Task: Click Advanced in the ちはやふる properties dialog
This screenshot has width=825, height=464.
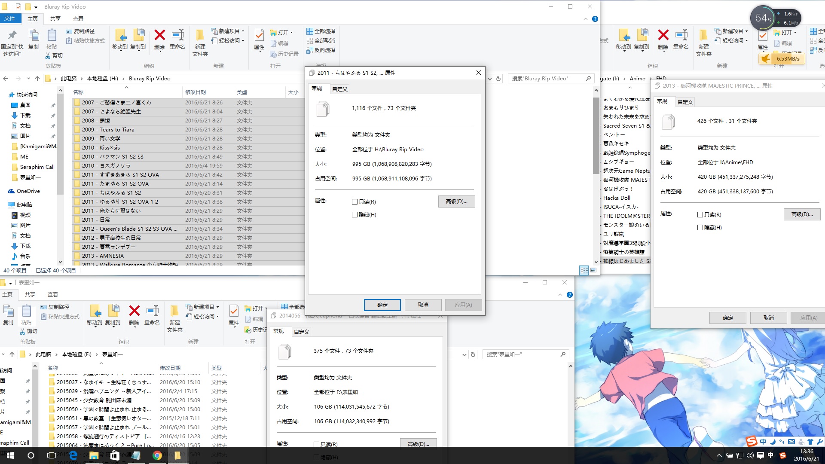Action: click(x=456, y=201)
